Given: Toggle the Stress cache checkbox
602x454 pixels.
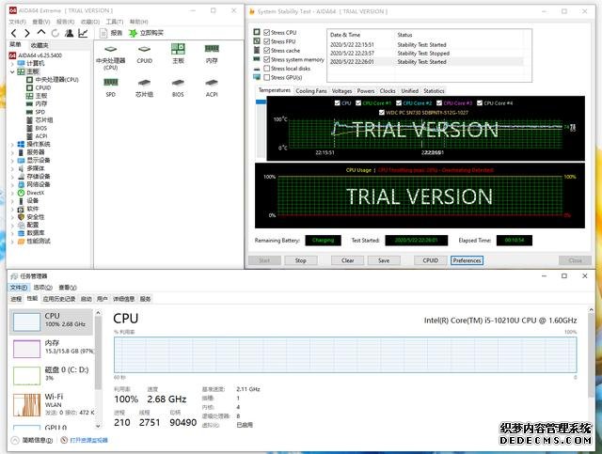Looking at the screenshot, I should click(267, 50).
